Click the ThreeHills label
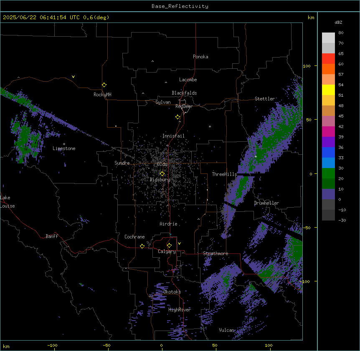The image size is (360, 351). 224,174
